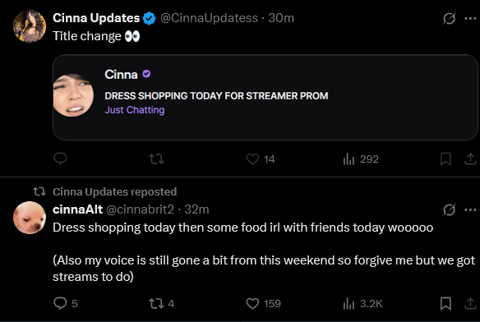Open cinnaAlt dog profile picture

(x=30, y=218)
